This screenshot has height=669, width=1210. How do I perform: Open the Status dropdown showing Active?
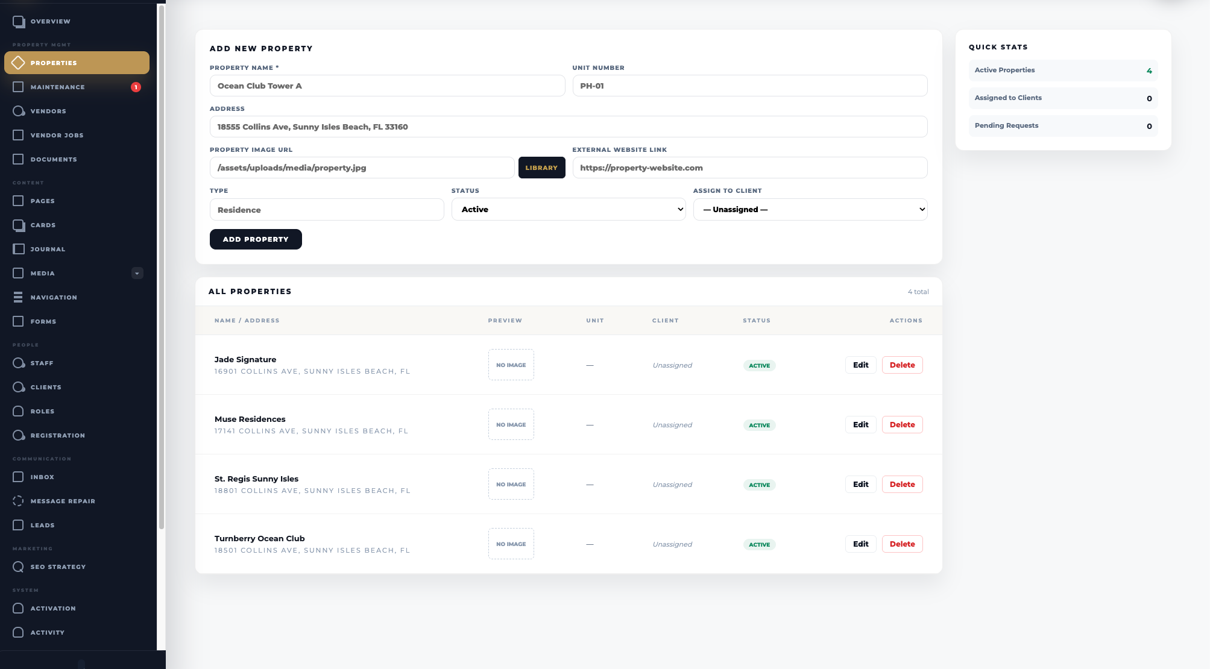click(x=569, y=209)
